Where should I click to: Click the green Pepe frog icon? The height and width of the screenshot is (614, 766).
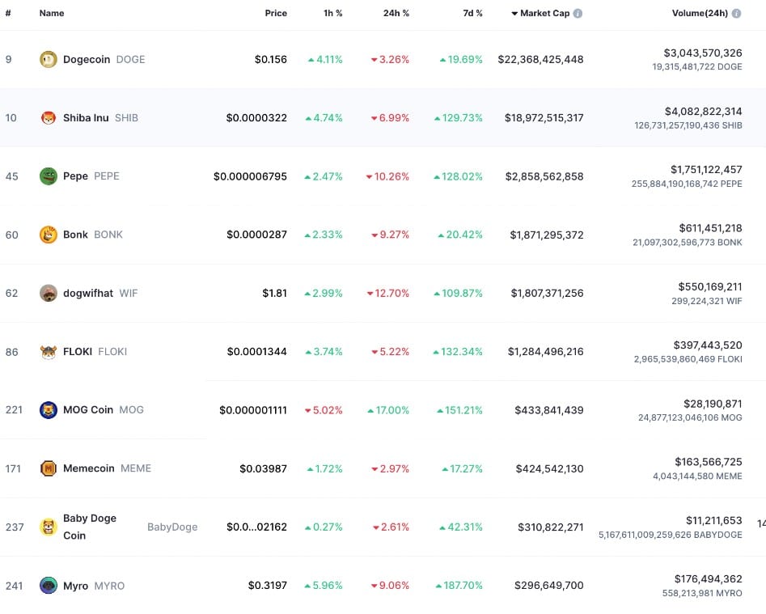(49, 176)
